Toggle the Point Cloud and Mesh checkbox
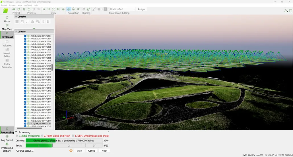The height and width of the screenshot is (157, 293). (42, 136)
